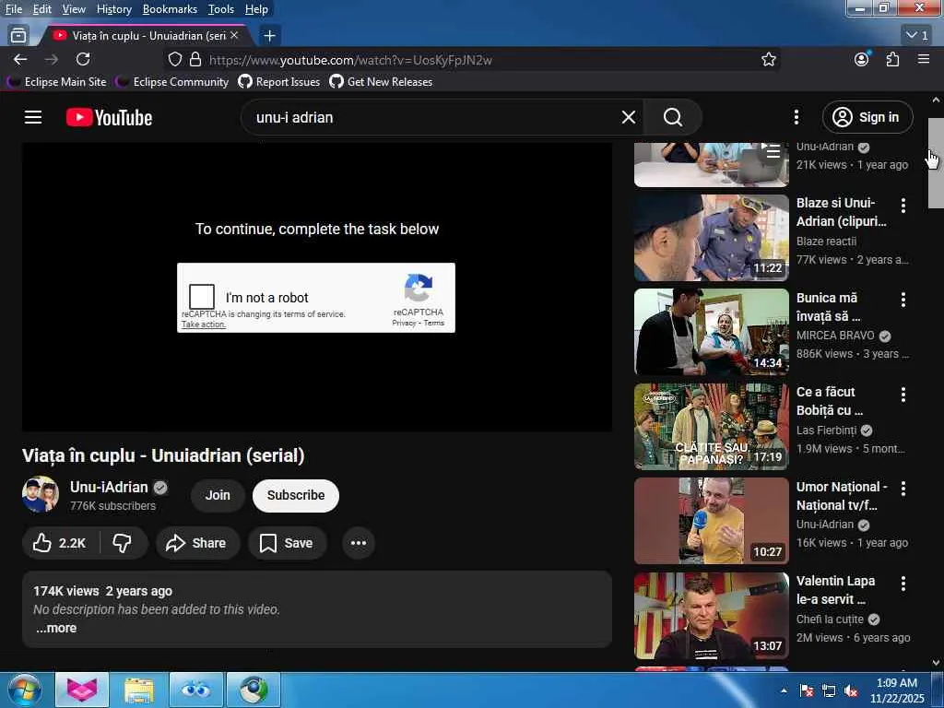Open options for Valentin Lapa video

(x=903, y=583)
